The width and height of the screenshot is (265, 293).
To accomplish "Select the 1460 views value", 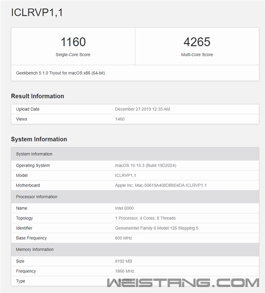I will 120,119.
